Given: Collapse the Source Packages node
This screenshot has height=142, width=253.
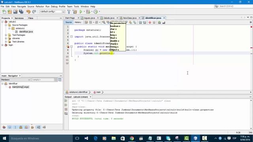Looking at the screenshot, I should click(6, 25).
